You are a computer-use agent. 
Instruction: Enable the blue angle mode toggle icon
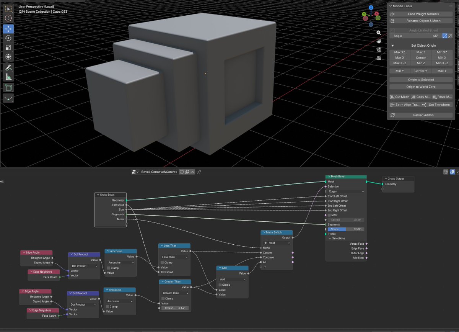(x=445, y=36)
